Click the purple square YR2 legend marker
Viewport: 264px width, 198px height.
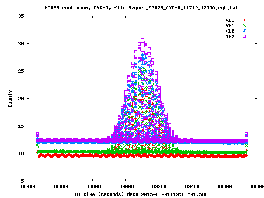click(244, 36)
